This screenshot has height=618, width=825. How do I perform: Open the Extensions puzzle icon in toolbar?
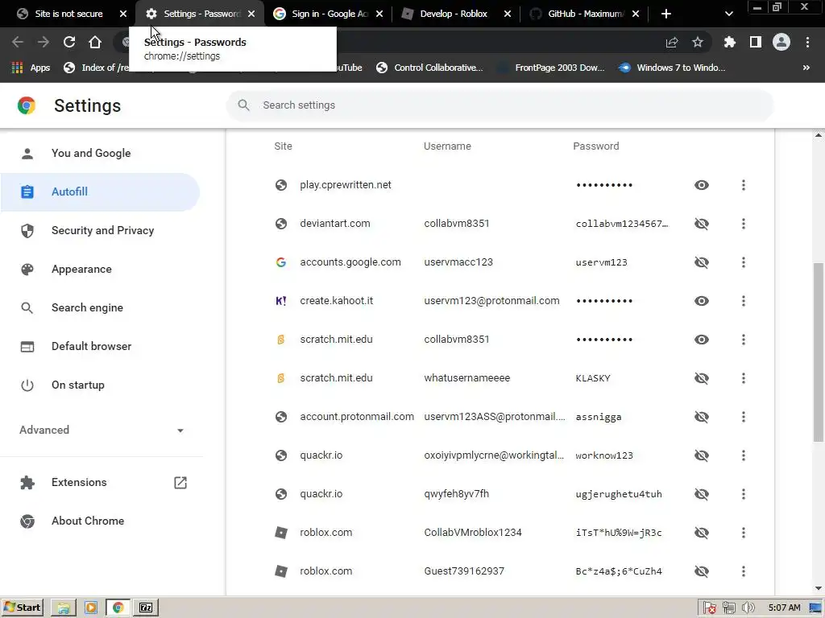[x=730, y=42]
